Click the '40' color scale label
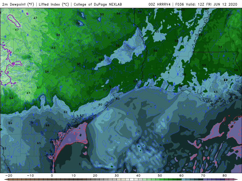242x181 pixels. (138, 176)
